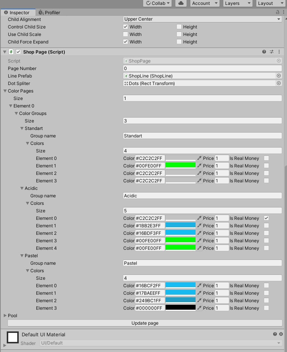Check Is Real Money for Standart Element 1
Viewport: 287px width, 352px height.
tap(266, 166)
